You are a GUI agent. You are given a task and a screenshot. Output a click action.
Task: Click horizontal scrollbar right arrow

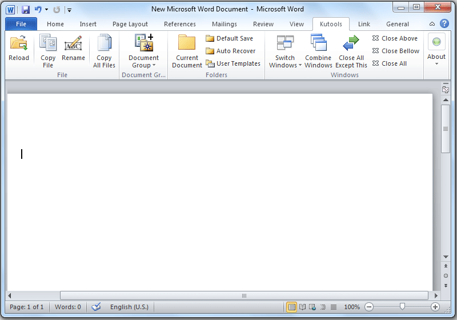click(x=436, y=295)
